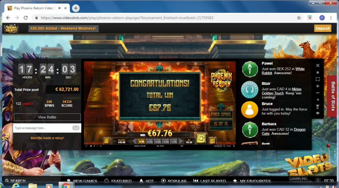Focus the battle chat message field
This screenshot has width=339, height=188.
42,128
